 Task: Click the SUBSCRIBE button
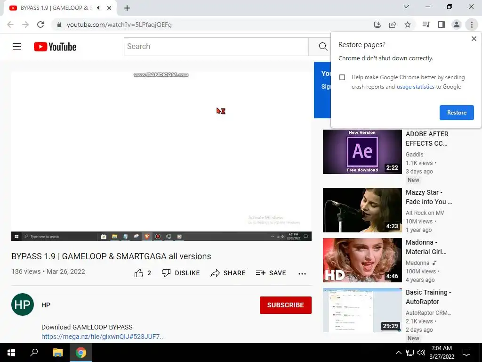[x=286, y=305]
